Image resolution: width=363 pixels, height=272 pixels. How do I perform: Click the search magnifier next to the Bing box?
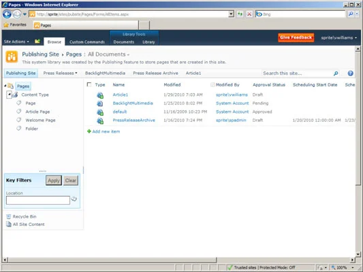tap(351, 14)
